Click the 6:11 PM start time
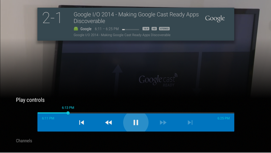 [48, 118]
